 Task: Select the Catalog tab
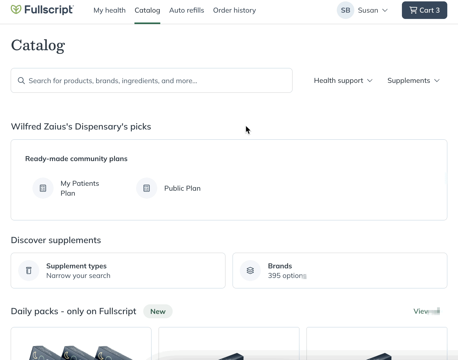click(147, 10)
